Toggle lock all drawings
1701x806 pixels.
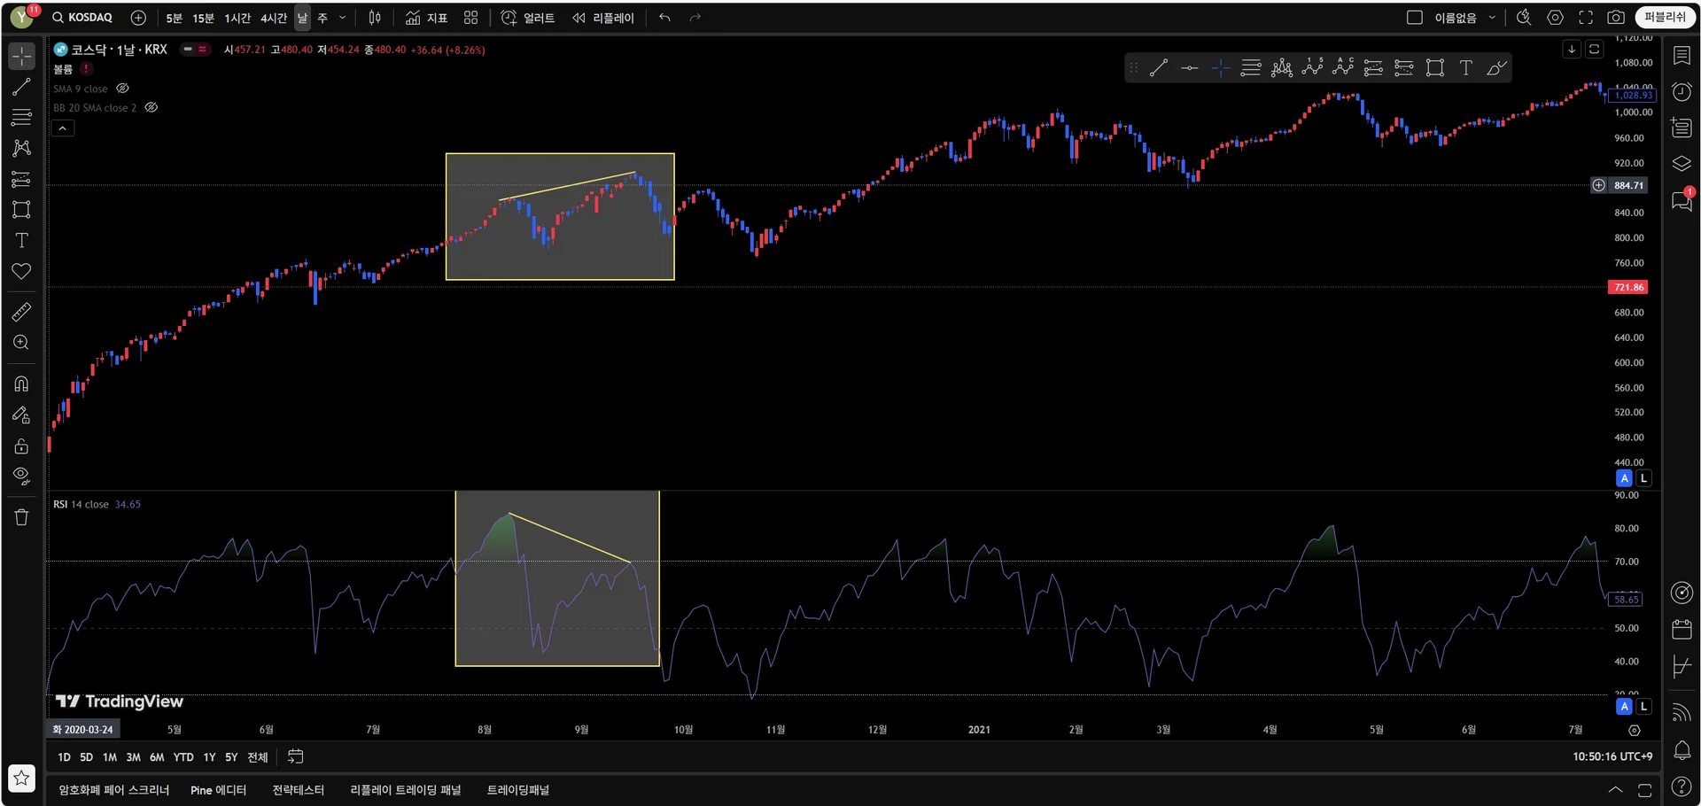[x=21, y=446]
